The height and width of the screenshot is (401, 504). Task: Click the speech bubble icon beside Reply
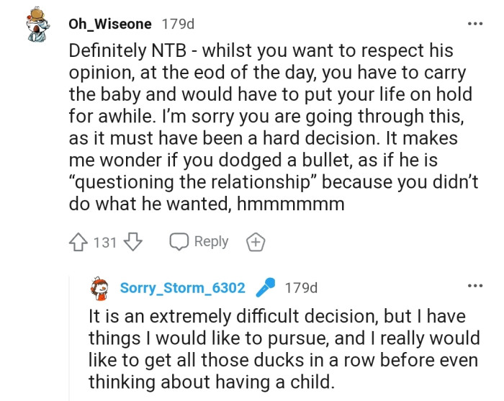point(179,242)
